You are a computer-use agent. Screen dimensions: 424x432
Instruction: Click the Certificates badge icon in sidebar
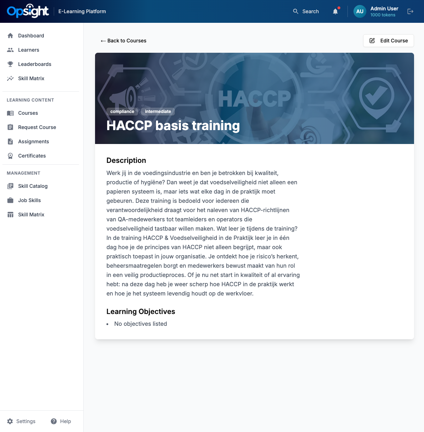point(10,156)
